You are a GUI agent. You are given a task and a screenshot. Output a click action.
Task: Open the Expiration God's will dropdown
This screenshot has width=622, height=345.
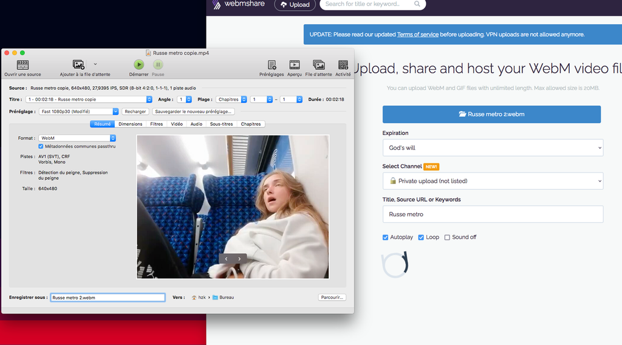pyautogui.click(x=493, y=148)
